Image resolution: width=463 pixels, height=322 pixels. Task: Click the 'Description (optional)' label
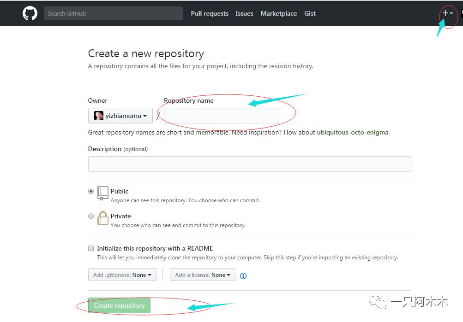point(118,149)
